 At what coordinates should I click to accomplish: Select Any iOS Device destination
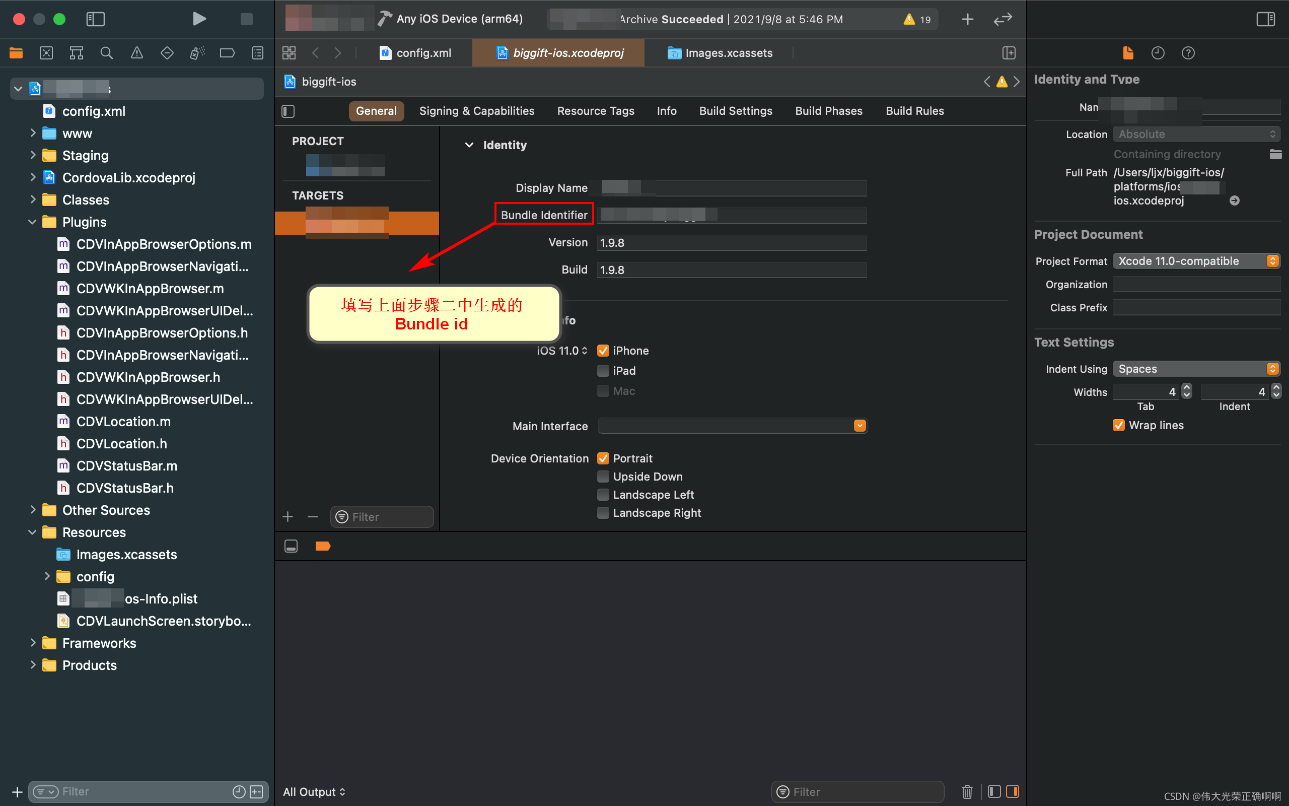point(459,19)
